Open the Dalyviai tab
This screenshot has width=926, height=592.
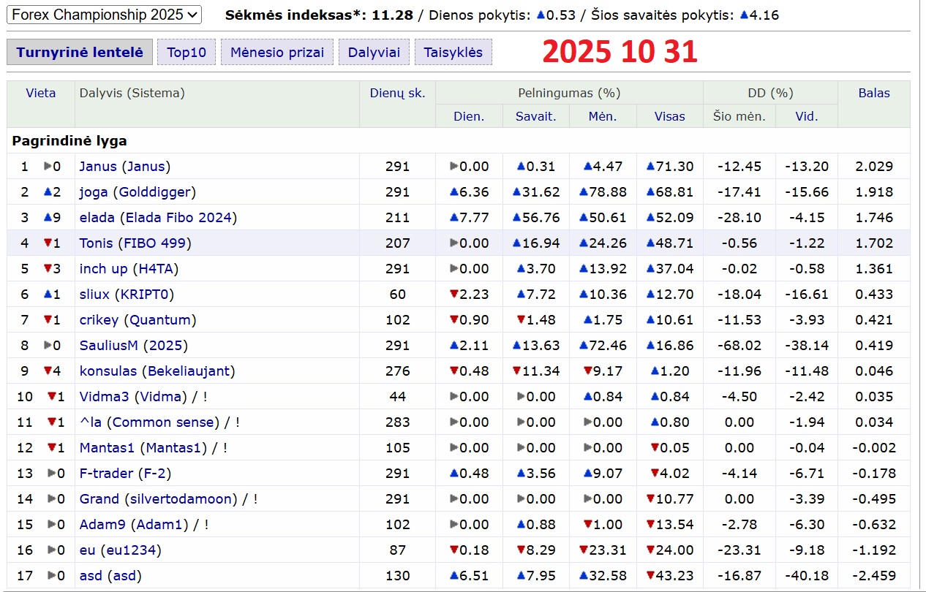coord(374,52)
